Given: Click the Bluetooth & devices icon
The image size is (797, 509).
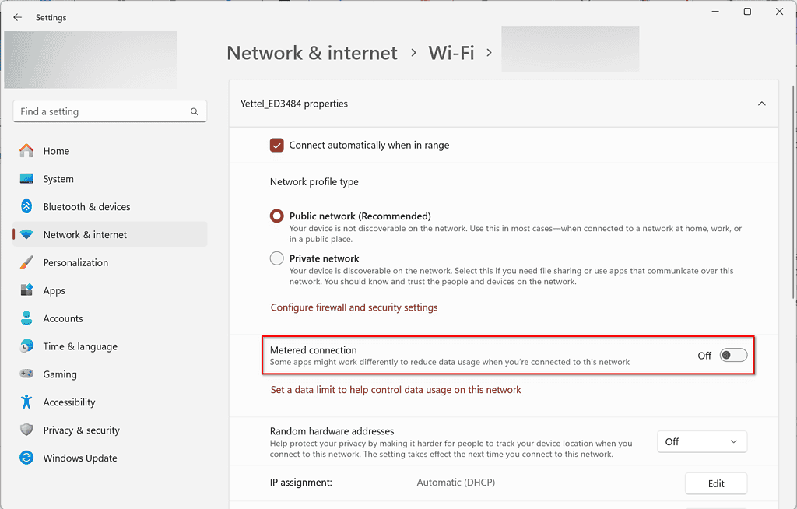Looking at the screenshot, I should [27, 207].
